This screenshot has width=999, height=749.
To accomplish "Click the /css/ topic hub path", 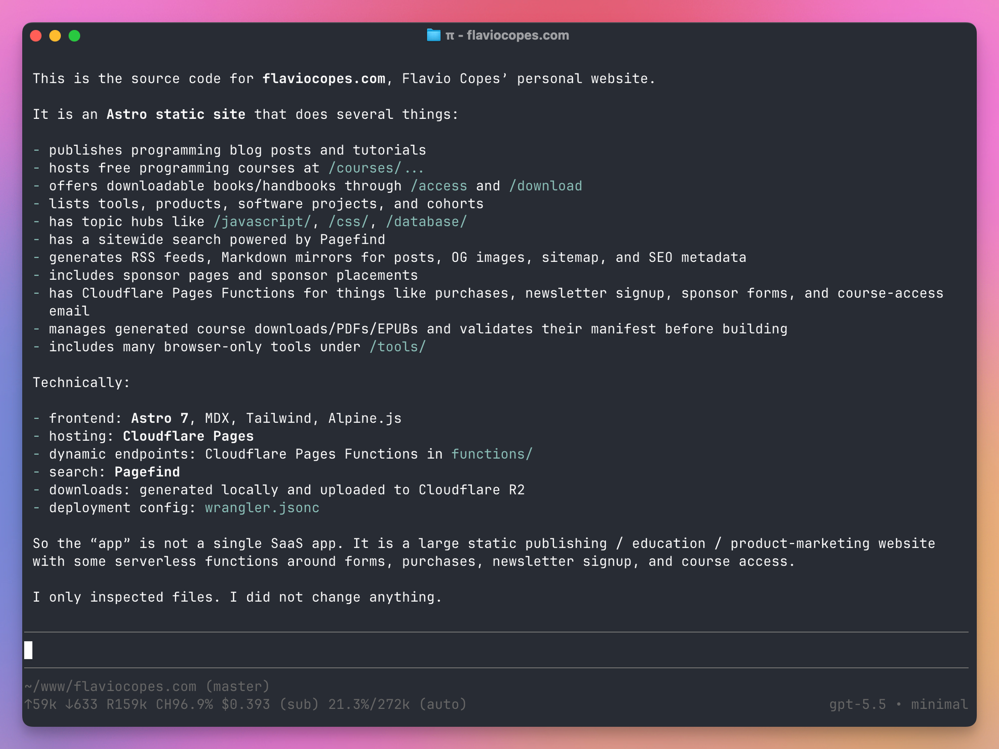I will pyautogui.click(x=349, y=222).
